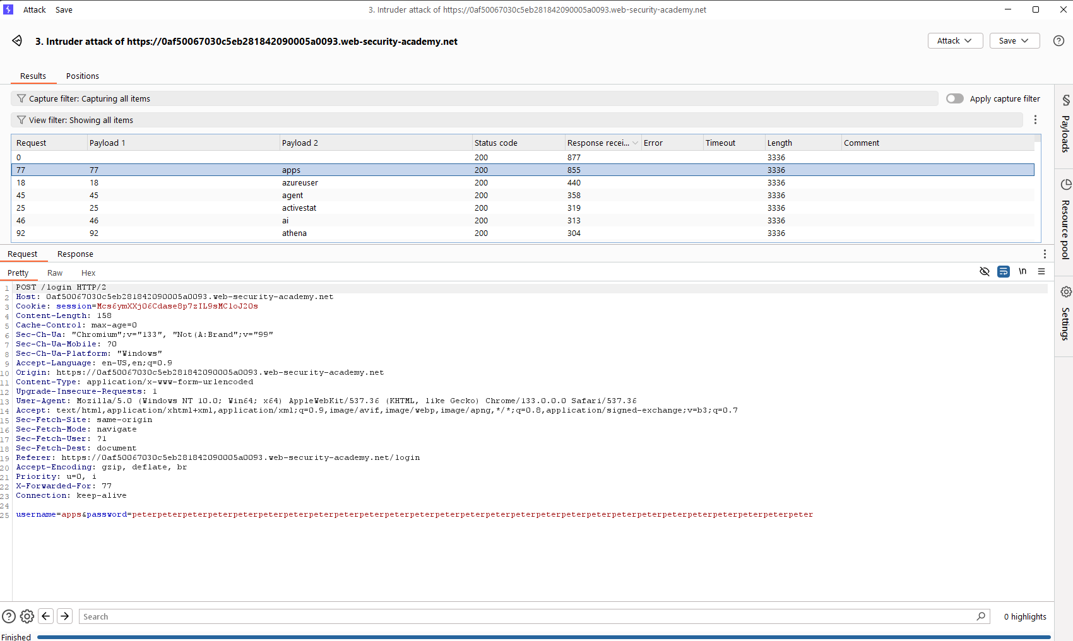Open search settings gear icon

27,616
